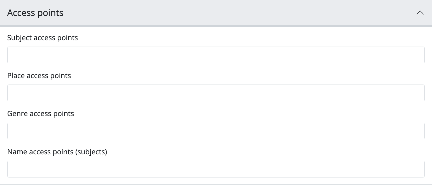Place cursor in the subject terms autocomplete field

[216, 55]
